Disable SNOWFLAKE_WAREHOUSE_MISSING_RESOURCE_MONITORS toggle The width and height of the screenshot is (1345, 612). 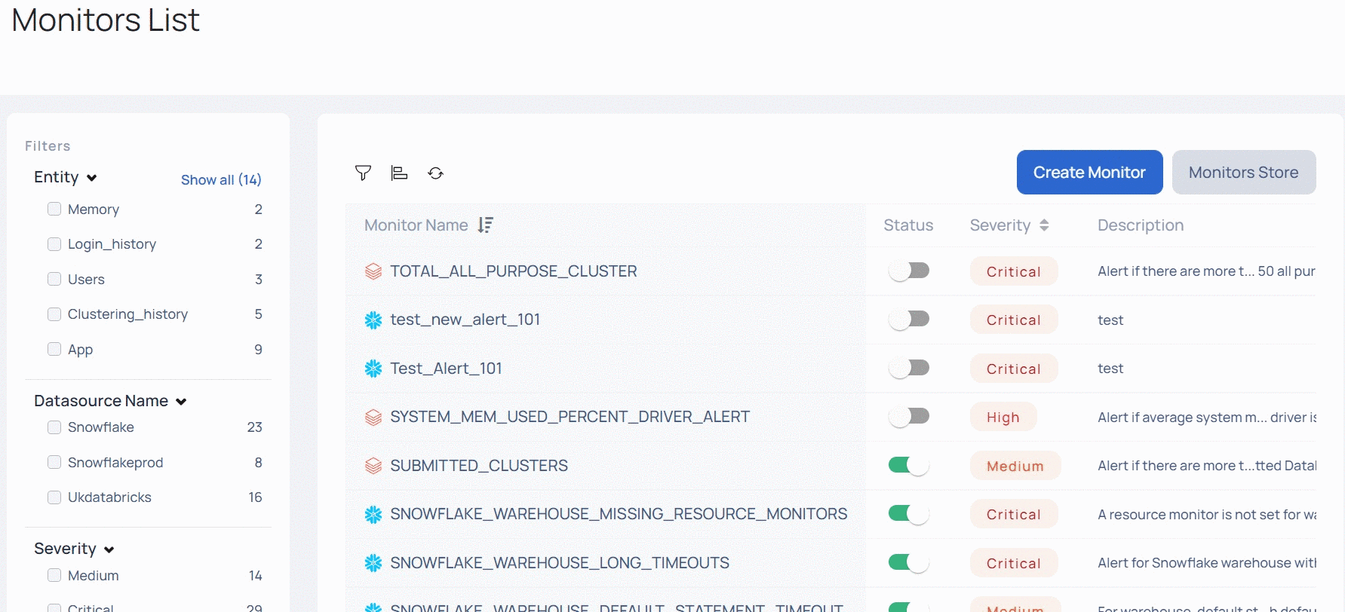pyautogui.click(x=909, y=514)
